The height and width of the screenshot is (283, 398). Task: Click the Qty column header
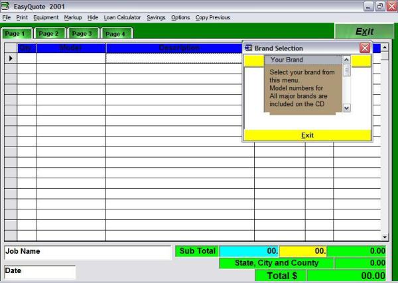pyautogui.click(x=27, y=48)
